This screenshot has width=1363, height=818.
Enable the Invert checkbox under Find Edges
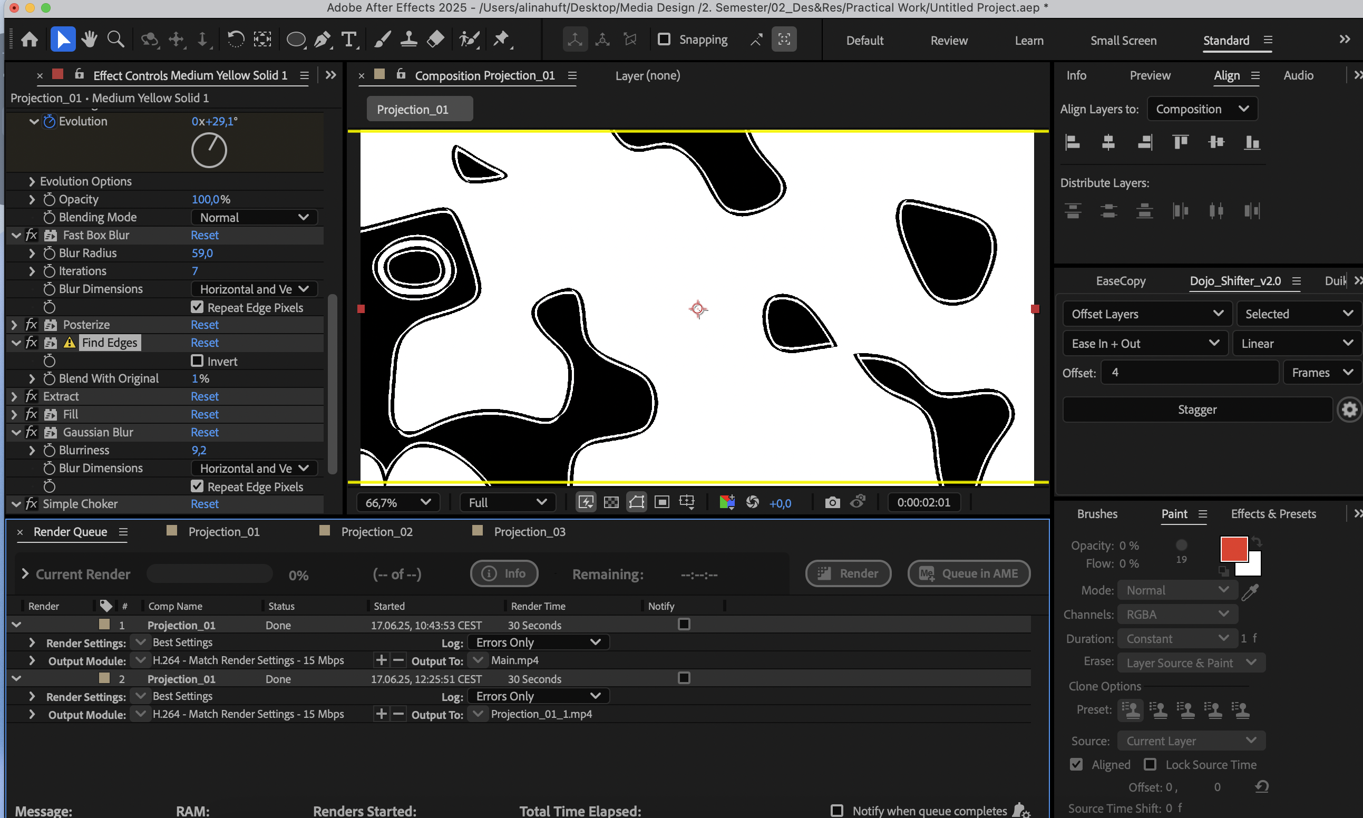[x=197, y=361]
